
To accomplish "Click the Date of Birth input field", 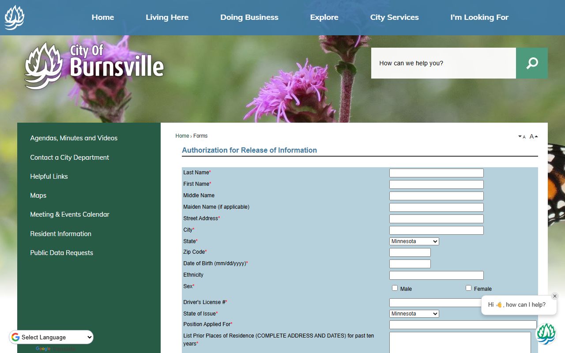I will [410, 264].
